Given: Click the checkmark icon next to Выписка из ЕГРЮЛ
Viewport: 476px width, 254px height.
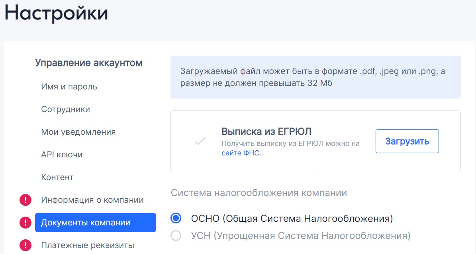Looking at the screenshot, I should coord(200,141).
